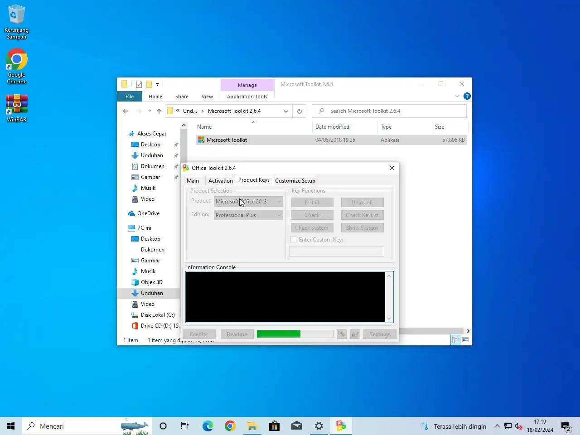Click the Check System button
This screenshot has height=435, width=580.
[x=312, y=228]
